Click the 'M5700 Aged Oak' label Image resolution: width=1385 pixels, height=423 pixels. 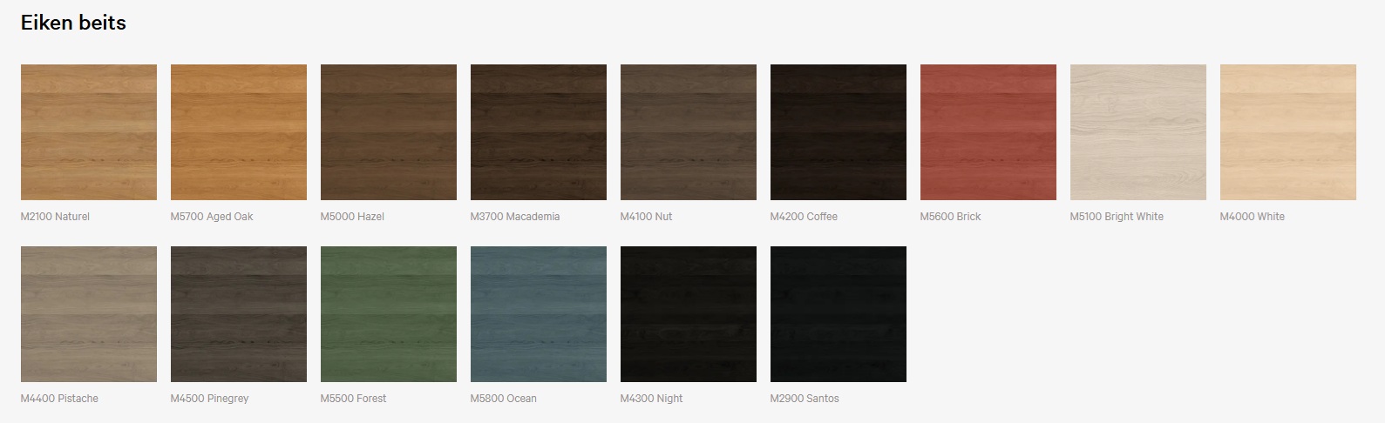[x=212, y=217]
